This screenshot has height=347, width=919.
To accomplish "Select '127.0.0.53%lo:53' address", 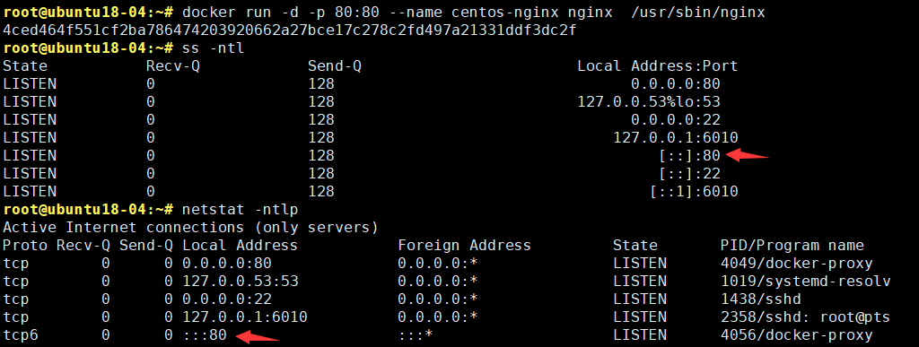I will [648, 102].
